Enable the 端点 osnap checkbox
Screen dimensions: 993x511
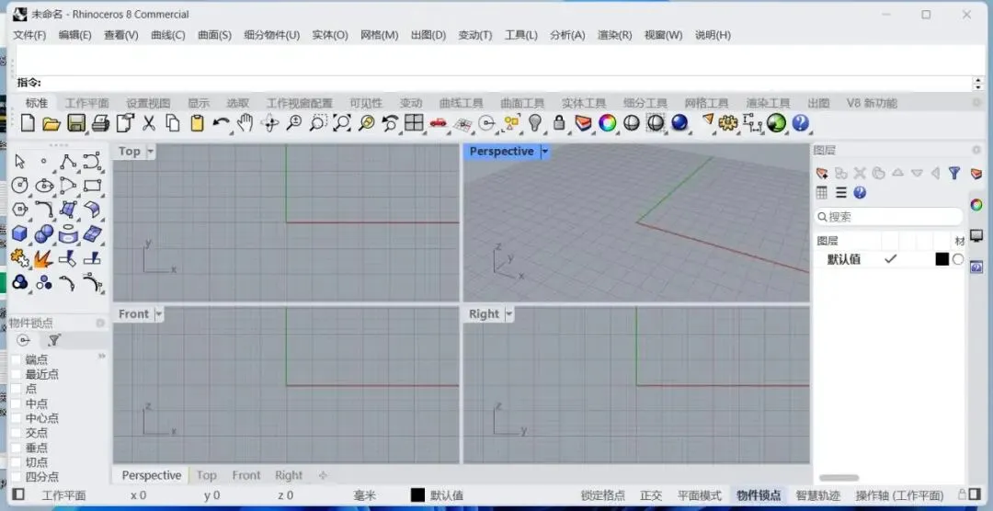pyautogui.click(x=17, y=359)
